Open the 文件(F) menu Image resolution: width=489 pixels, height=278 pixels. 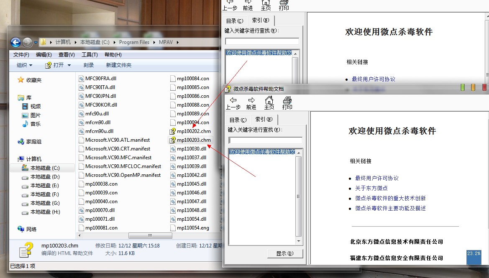click(x=21, y=55)
